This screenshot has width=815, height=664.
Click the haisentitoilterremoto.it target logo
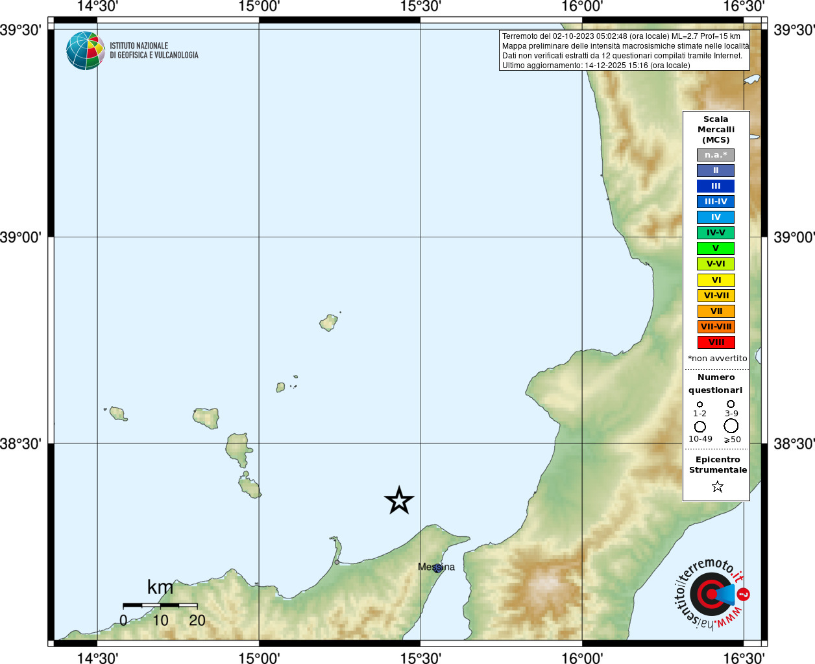click(712, 593)
